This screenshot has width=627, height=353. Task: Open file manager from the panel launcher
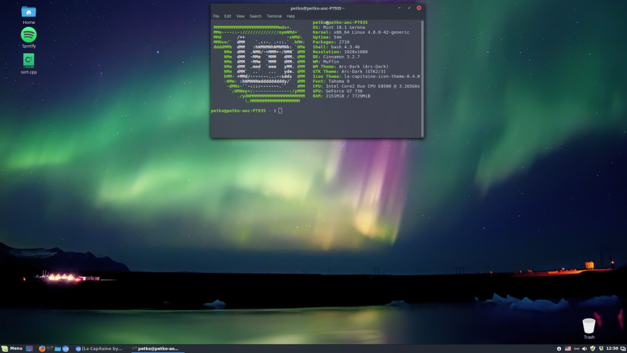tap(58, 349)
